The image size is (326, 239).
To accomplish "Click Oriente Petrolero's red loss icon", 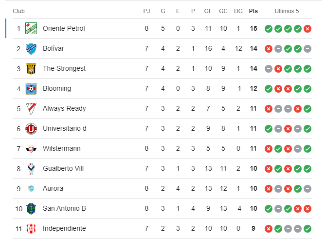I will pos(308,29).
